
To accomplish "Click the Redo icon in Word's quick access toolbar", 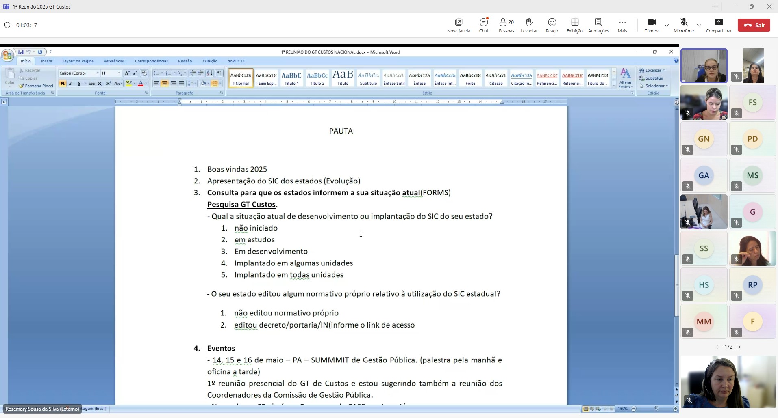I will (40, 52).
